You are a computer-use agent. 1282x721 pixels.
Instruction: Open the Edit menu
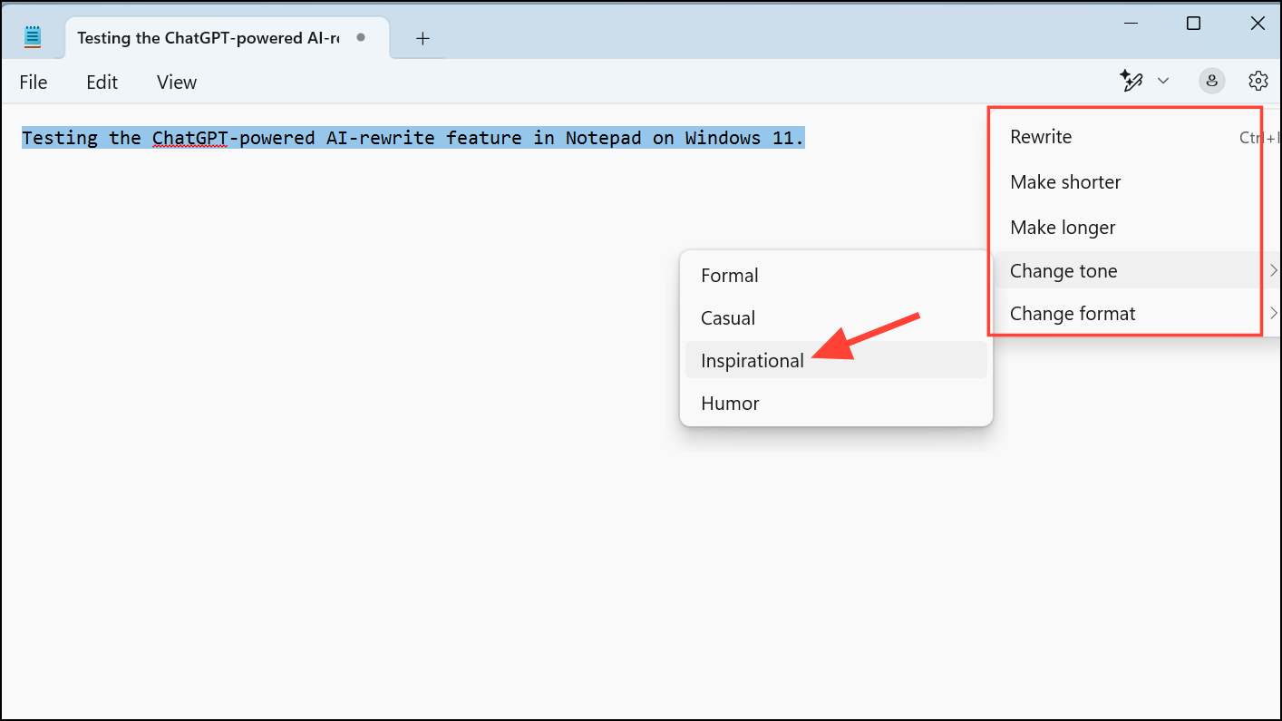[102, 83]
